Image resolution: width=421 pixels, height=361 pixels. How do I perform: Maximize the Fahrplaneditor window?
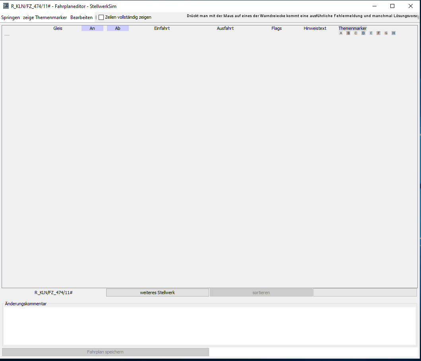pyautogui.click(x=392, y=6)
